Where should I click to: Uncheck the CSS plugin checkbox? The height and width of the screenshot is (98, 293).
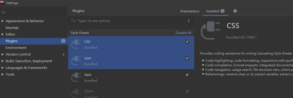coord(187,42)
